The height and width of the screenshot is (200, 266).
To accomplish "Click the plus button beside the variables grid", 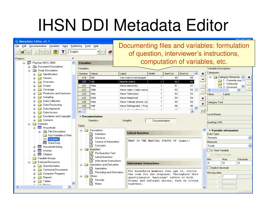I will pos(203,74).
